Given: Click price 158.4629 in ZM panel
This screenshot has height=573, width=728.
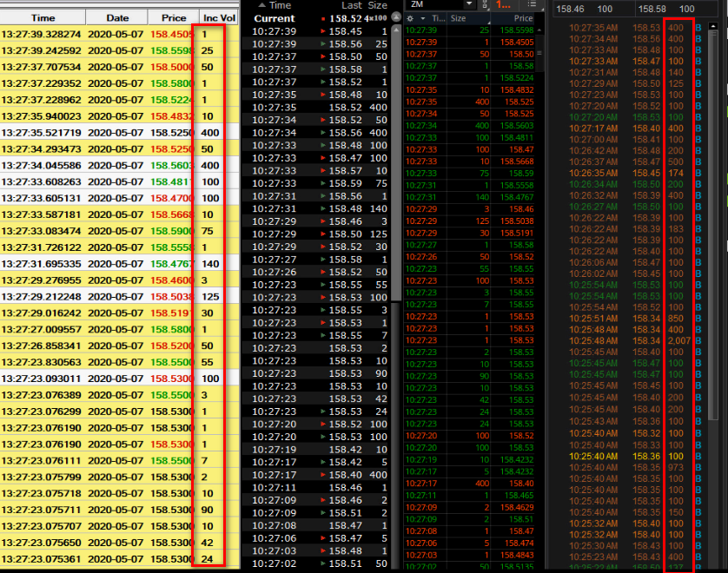Looking at the screenshot, I should (517, 508).
